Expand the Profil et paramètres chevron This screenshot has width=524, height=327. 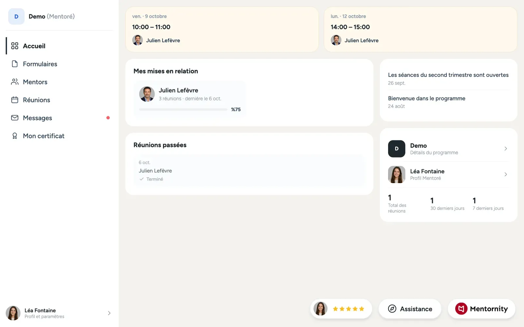(x=109, y=313)
